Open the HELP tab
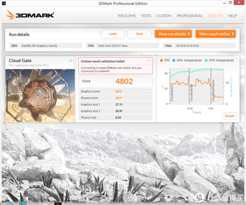Viewport: 246px width, 205px height. [232, 16]
